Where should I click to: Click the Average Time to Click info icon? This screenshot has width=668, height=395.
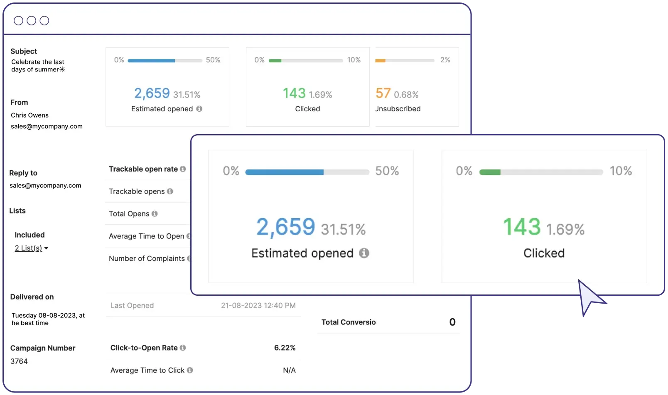(x=190, y=370)
